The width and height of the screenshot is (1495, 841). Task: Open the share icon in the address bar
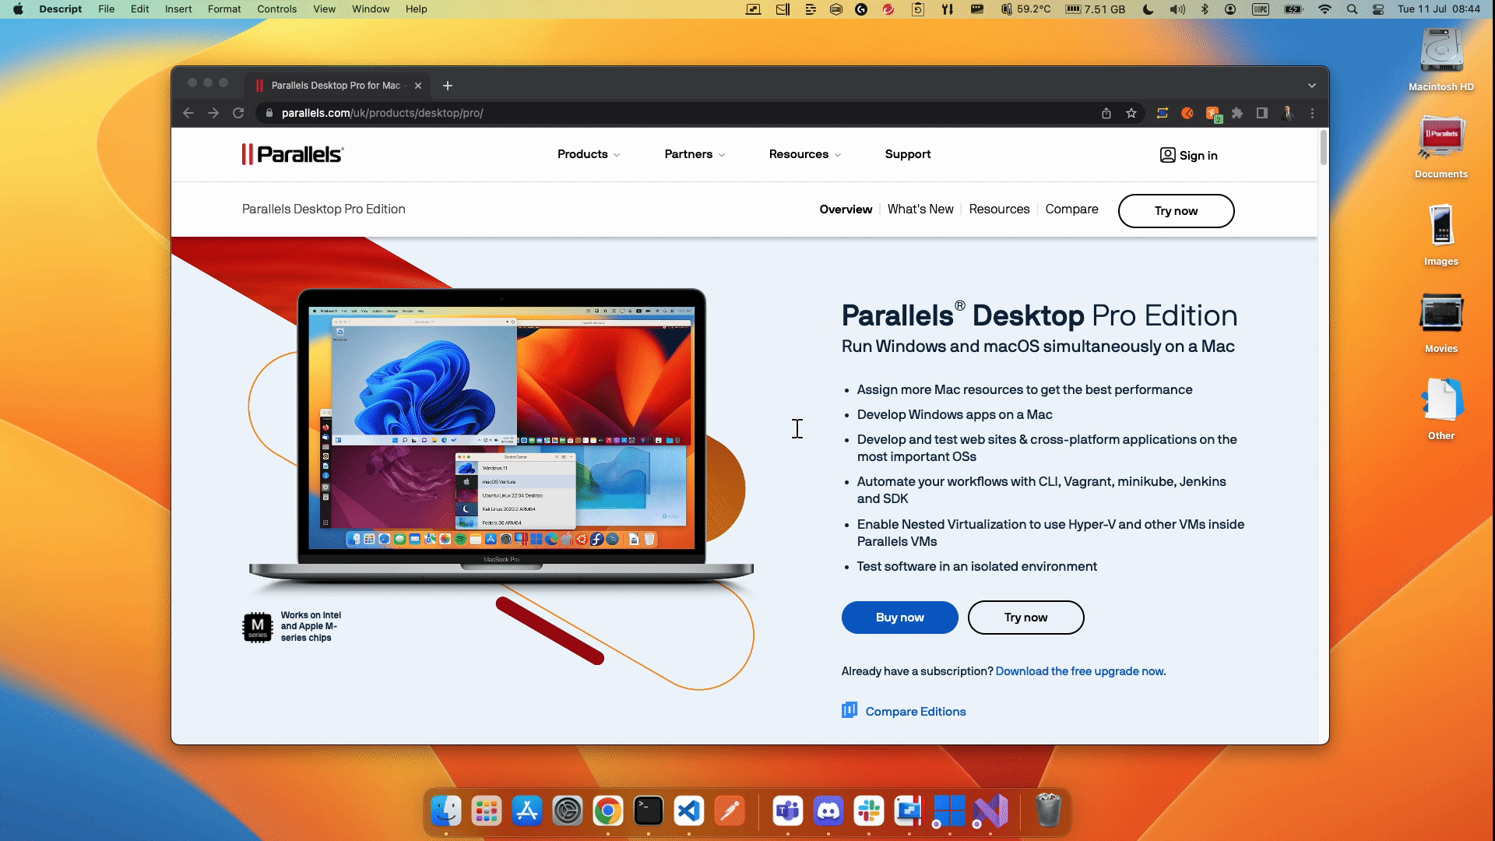click(x=1106, y=113)
